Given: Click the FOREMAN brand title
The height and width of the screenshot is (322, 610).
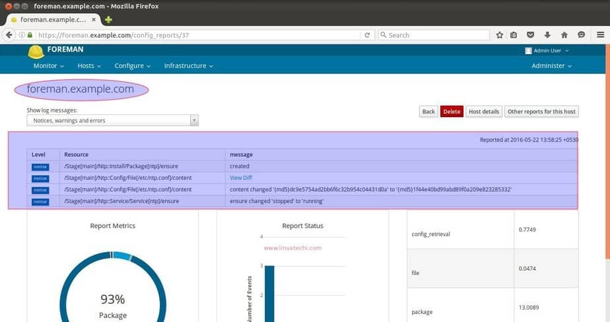Looking at the screenshot, I should (65, 50).
